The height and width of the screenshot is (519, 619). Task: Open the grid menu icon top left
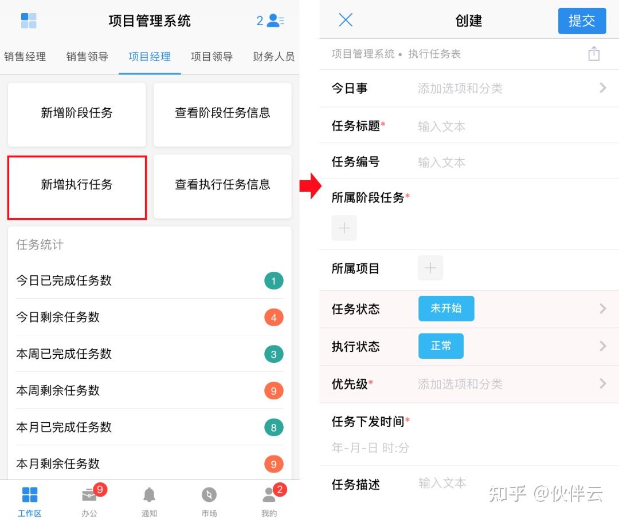click(x=29, y=21)
